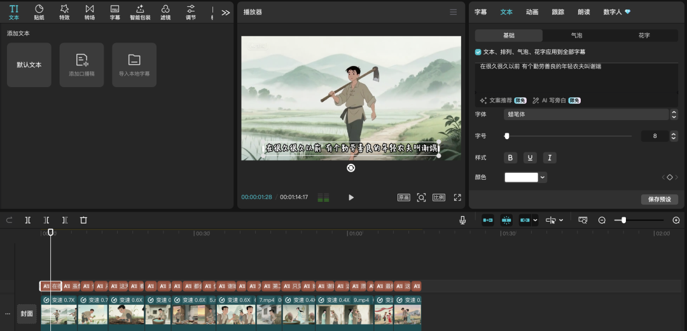The width and height of the screenshot is (687, 331).
Task: Click the fullscreen icon in the player
Action: click(457, 198)
